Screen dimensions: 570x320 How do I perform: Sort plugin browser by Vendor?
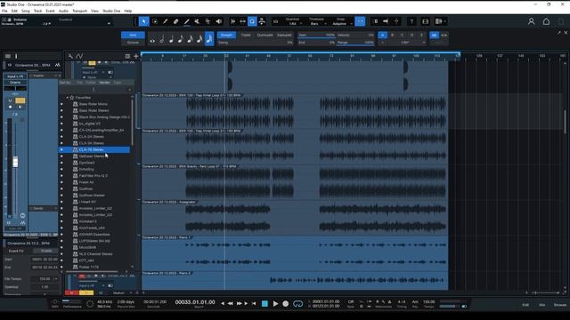(104, 83)
